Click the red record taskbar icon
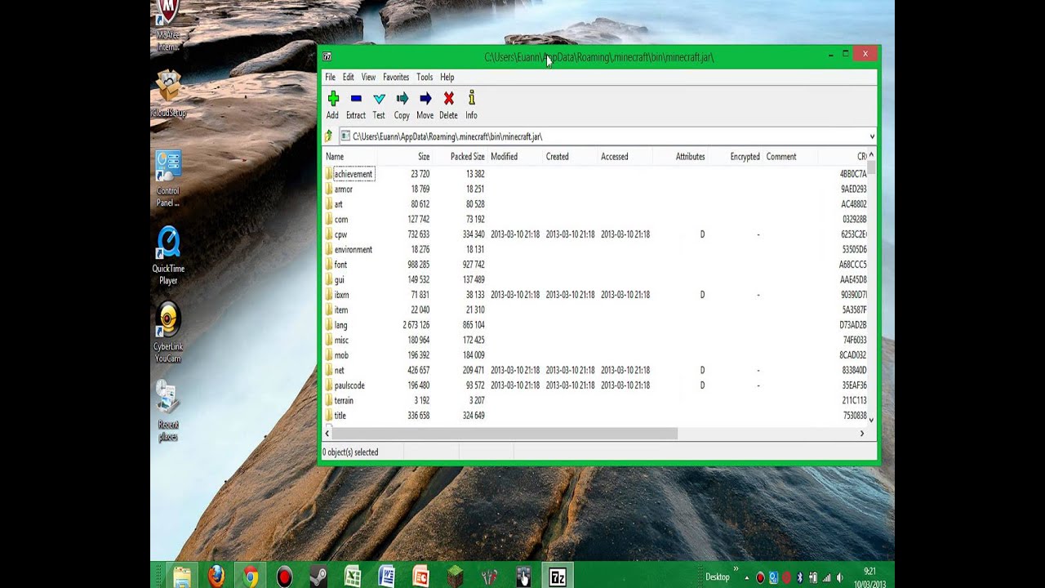The image size is (1045, 588). click(x=284, y=577)
